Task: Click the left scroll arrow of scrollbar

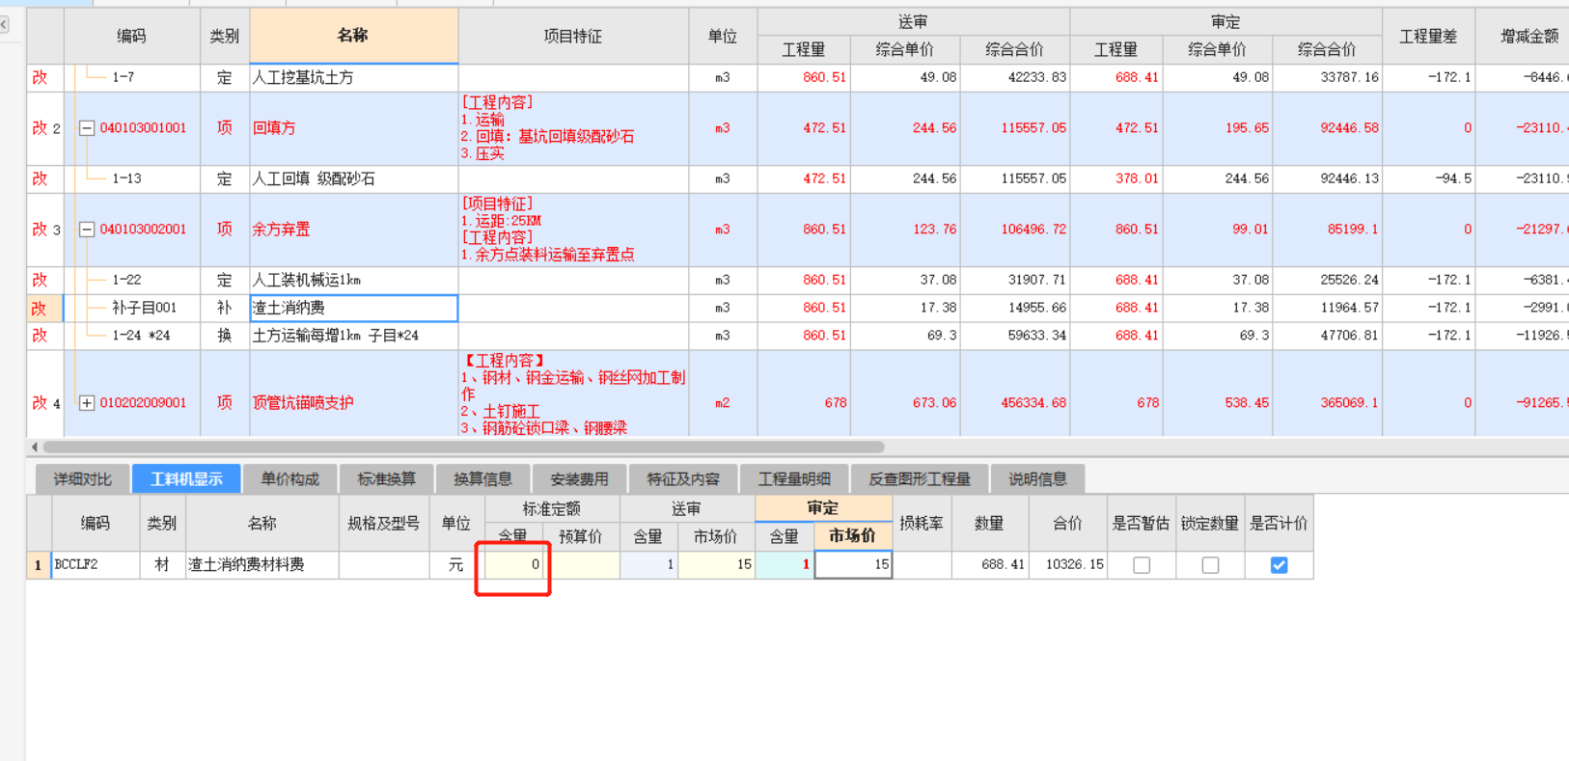Action: (x=35, y=447)
